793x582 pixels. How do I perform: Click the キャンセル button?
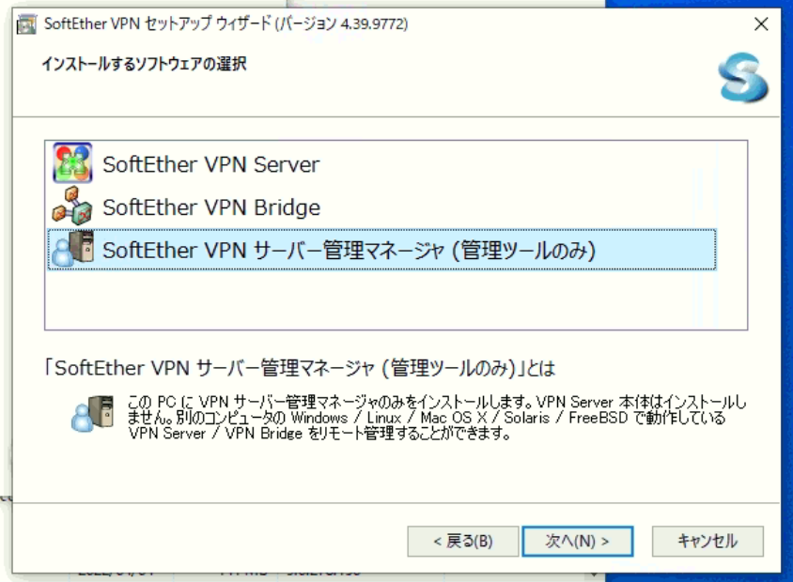click(707, 541)
